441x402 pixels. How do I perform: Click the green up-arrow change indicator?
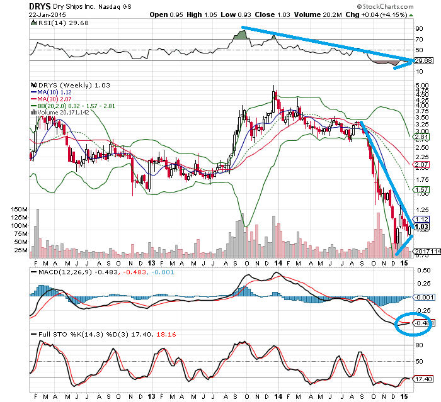coord(411,15)
